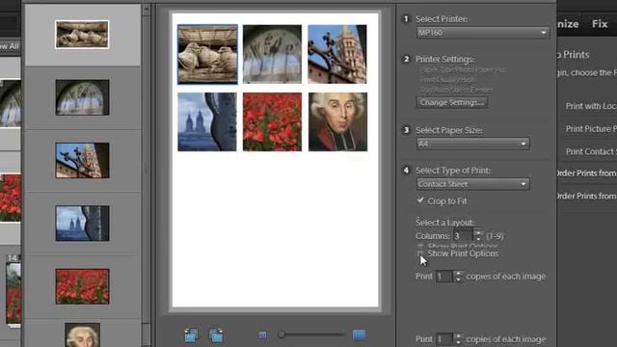Decrease the Columns value with the down arrow
Screen dimensions: 617x347
pyautogui.click(x=478, y=239)
